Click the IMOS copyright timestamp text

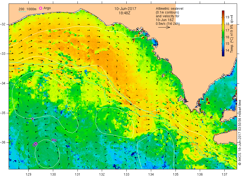click(239, 133)
